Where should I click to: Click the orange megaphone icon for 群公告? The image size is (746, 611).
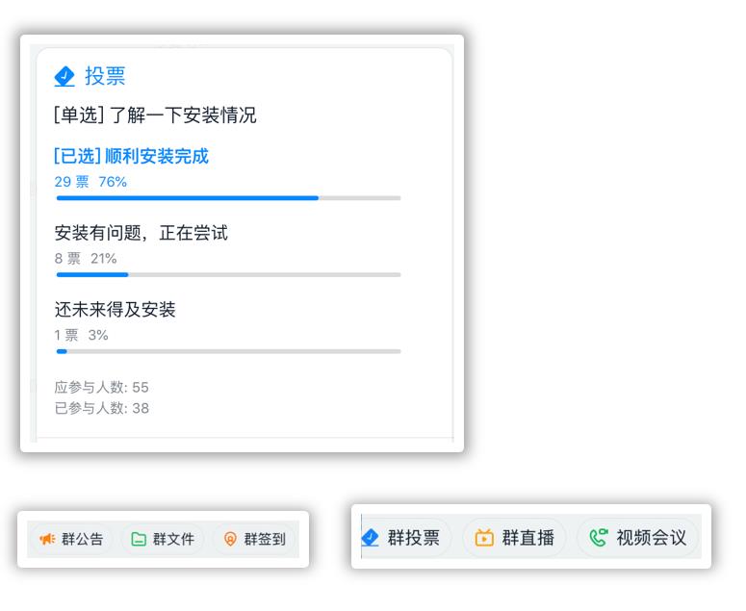[x=47, y=539]
